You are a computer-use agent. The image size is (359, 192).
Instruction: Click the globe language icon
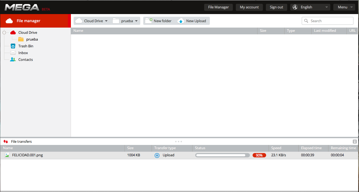(295, 7)
